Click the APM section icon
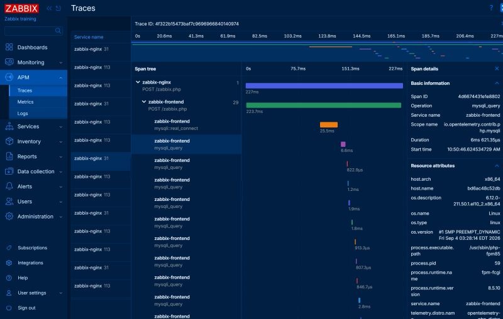This screenshot has width=503, height=319. click(x=9, y=77)
